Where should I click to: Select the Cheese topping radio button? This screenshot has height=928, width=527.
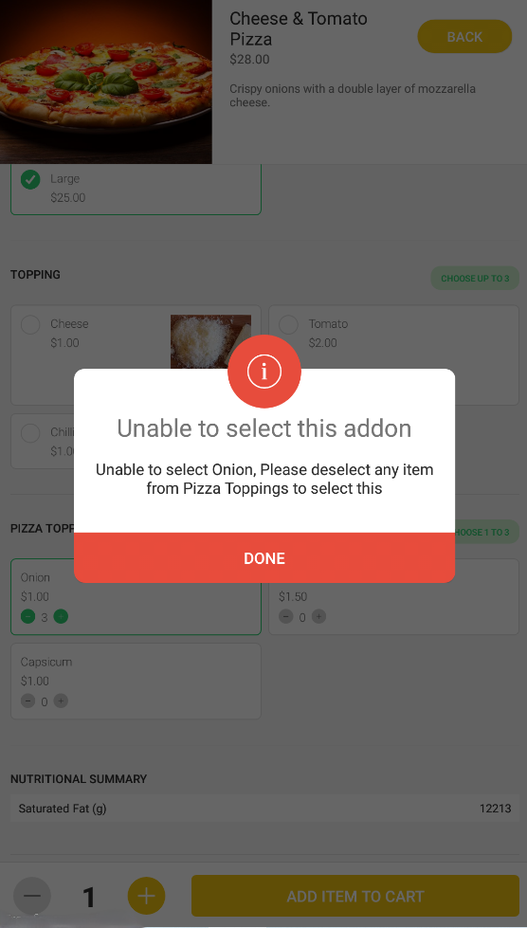click(x=30, y=324)
